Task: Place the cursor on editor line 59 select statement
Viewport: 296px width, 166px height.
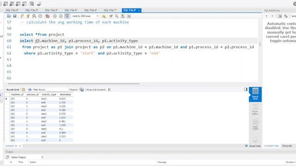Action: point(42,35)
